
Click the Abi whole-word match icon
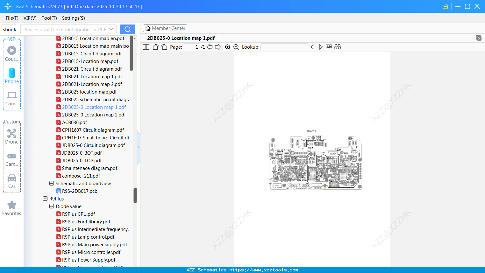(x=329, y=47)
